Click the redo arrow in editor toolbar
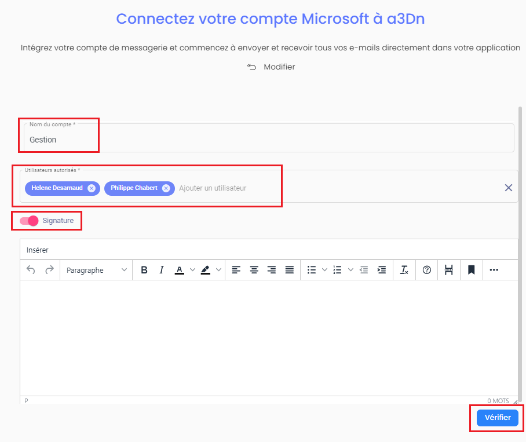 click(x=49, y=270)
